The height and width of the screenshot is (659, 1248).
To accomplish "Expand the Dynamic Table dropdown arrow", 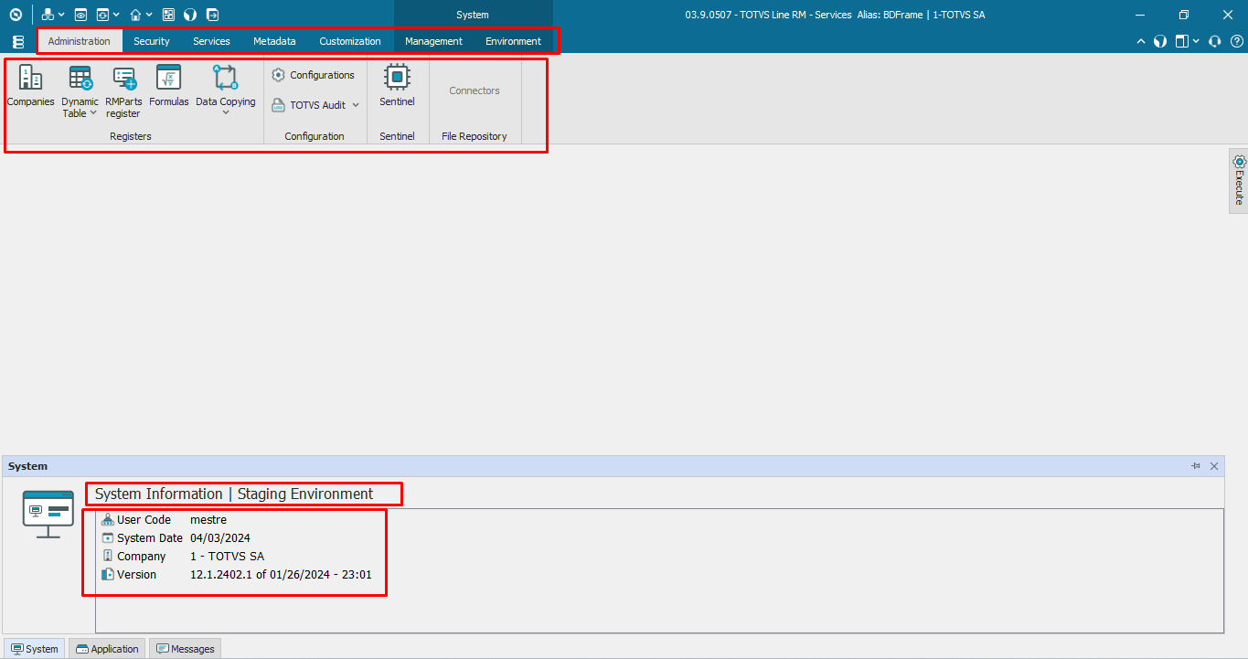I will [x=93, y=113].
